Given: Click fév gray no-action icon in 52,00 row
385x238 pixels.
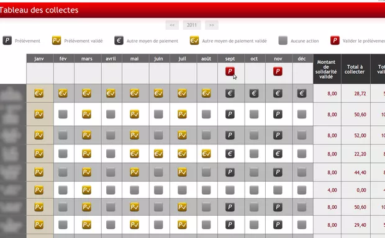Looking at the screenshot, I should coord(63,135).
